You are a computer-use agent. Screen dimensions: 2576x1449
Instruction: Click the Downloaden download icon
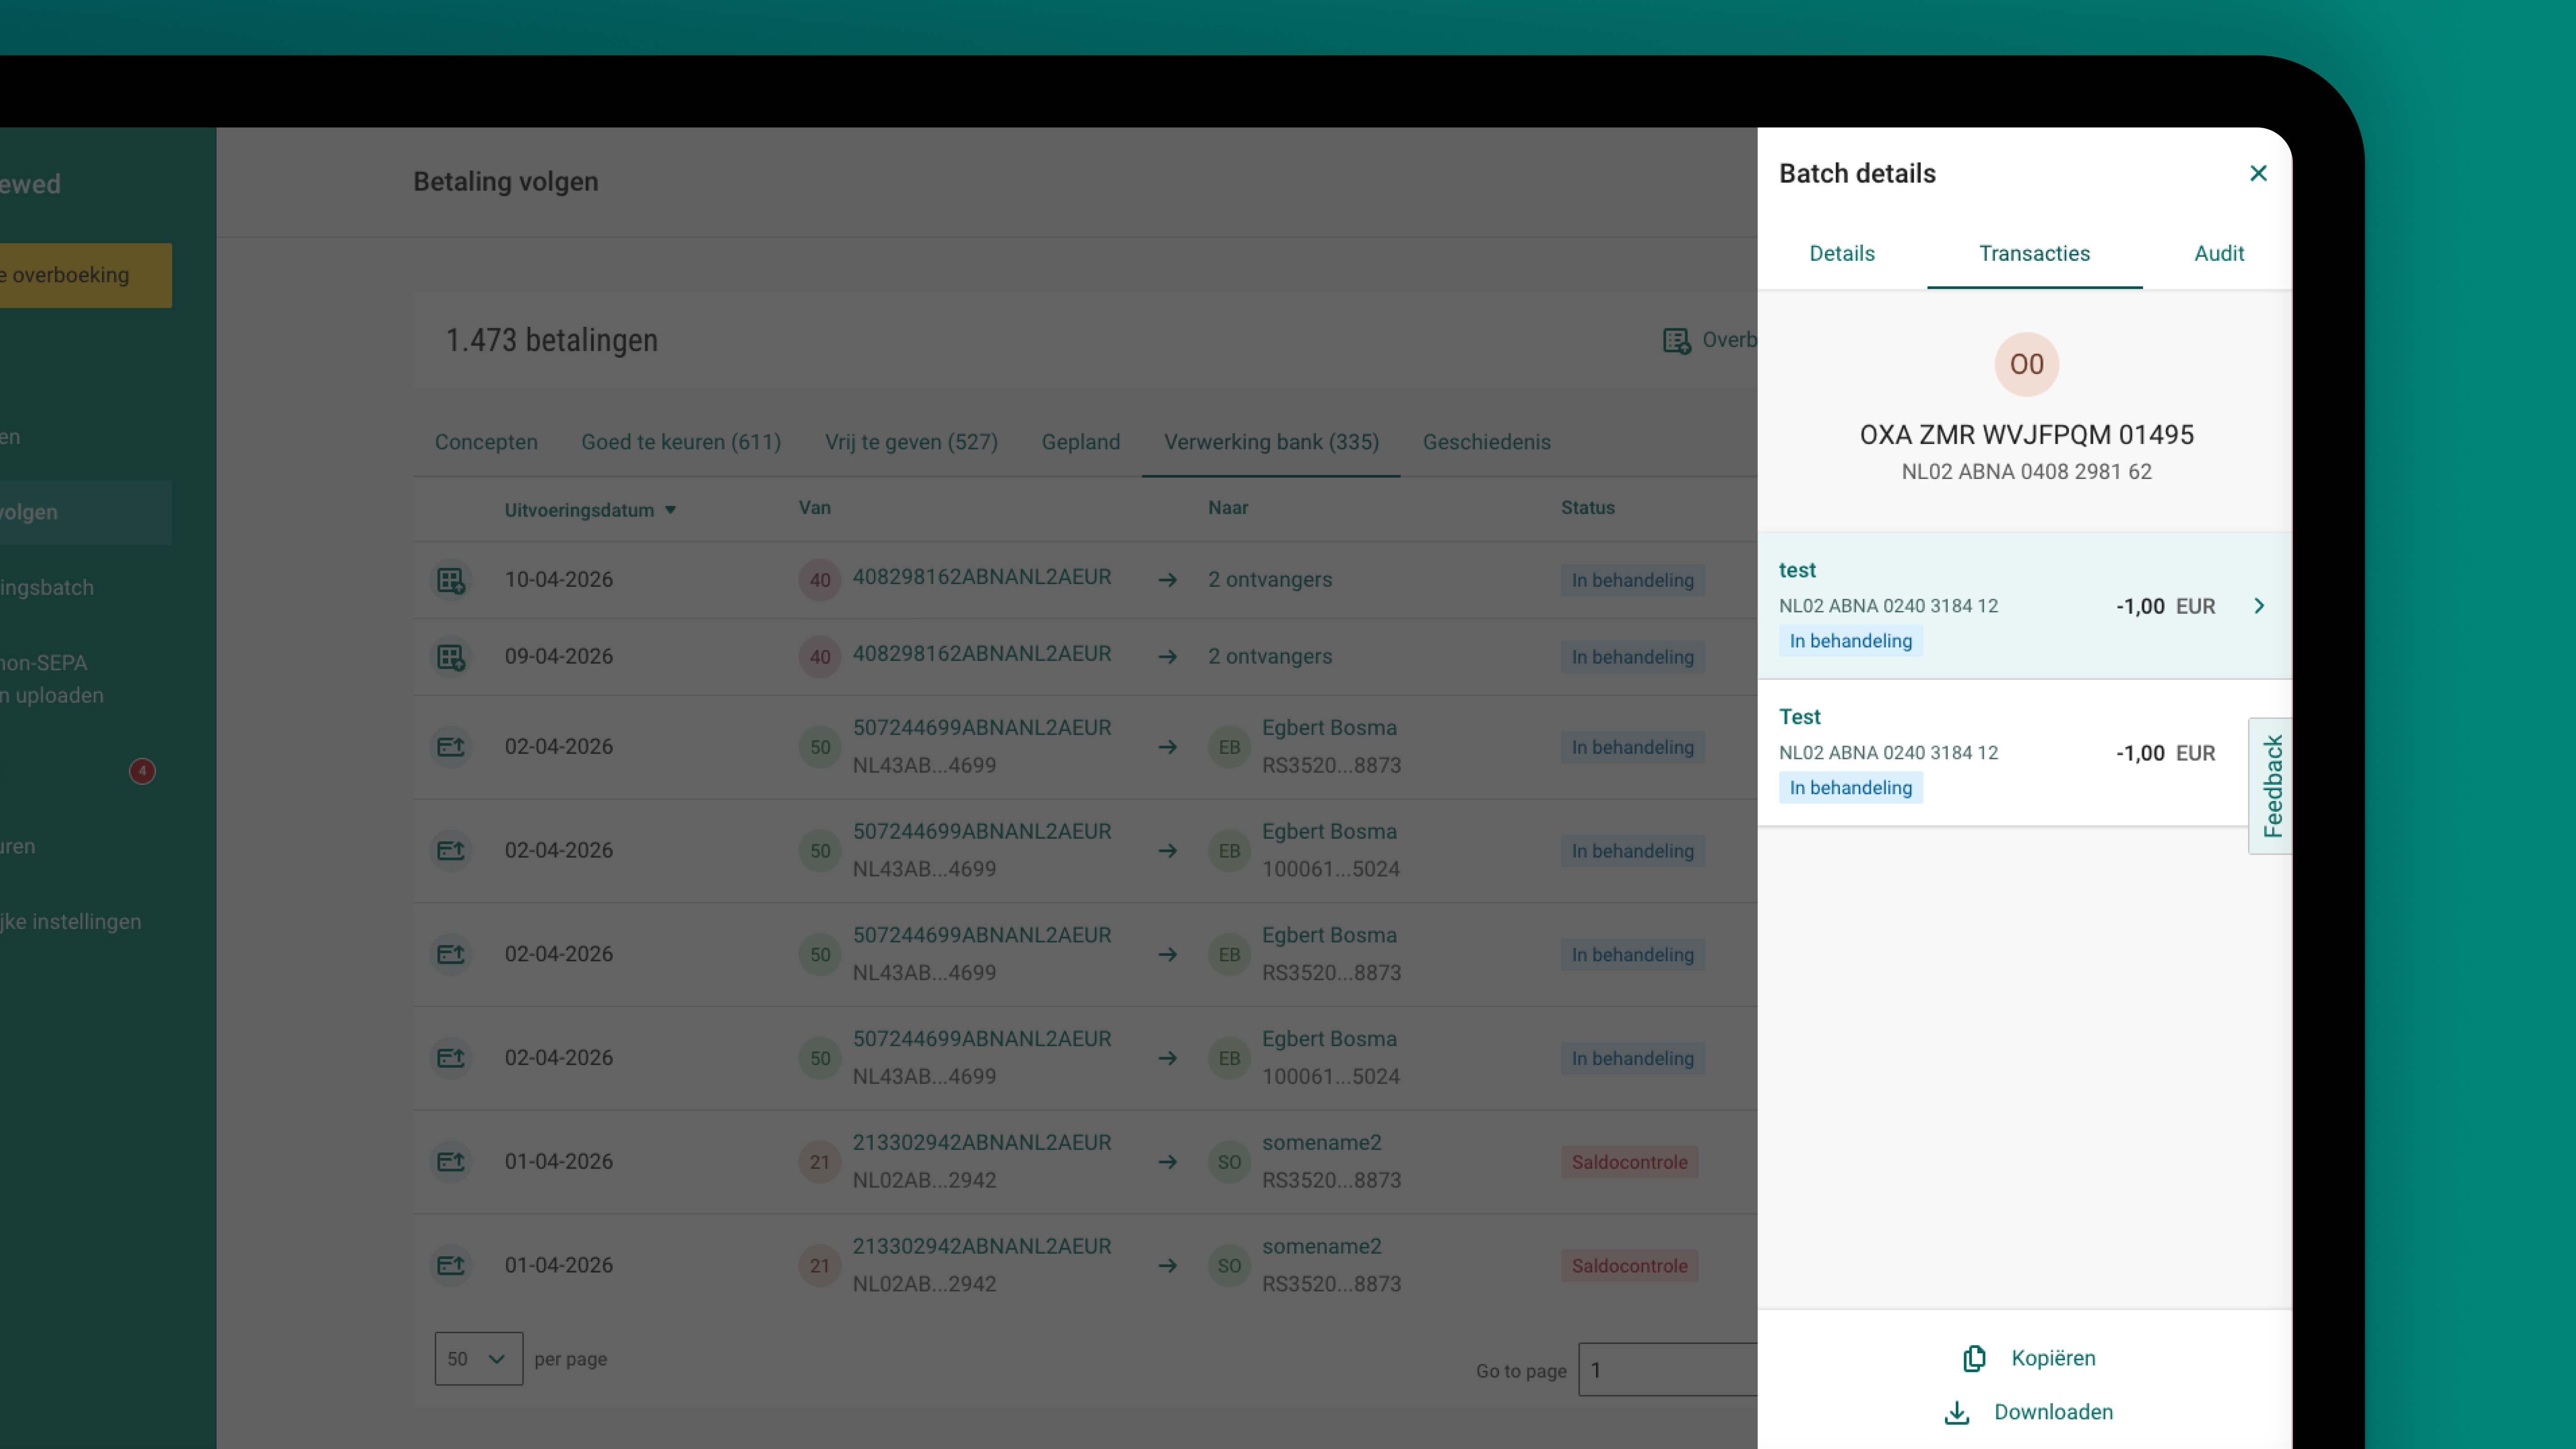[1957, 1412]
